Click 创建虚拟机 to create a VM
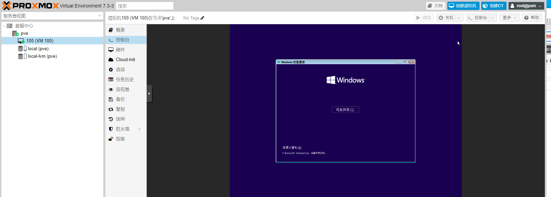The image size is (551, 197). (x=463, y=6)
